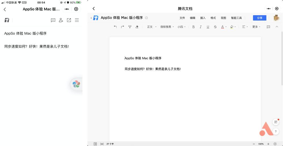Viewport: 283px width, 146px height.
Task: Open the 插入 menu
Action: click(203, 18)
